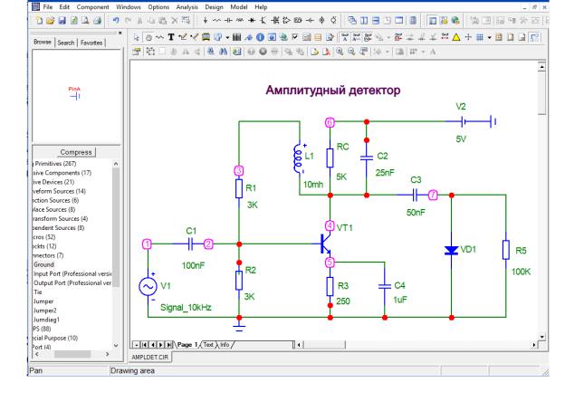Screen dimensions: 565x411
Task: Select the capacitor component icon in the top toolbar
Action: pos(228,21)
